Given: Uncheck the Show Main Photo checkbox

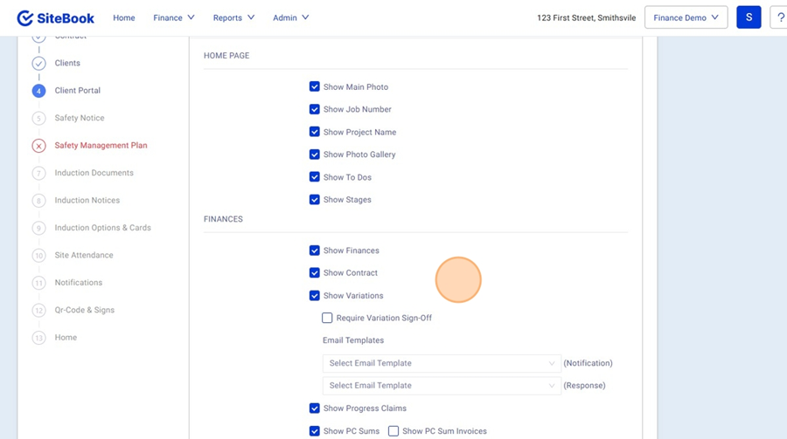Looking at the screenshot, I should point(315,87).
